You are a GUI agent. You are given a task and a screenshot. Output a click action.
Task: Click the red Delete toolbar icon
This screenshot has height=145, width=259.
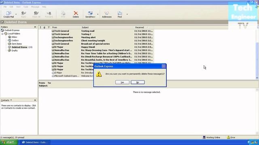[76, 14]
